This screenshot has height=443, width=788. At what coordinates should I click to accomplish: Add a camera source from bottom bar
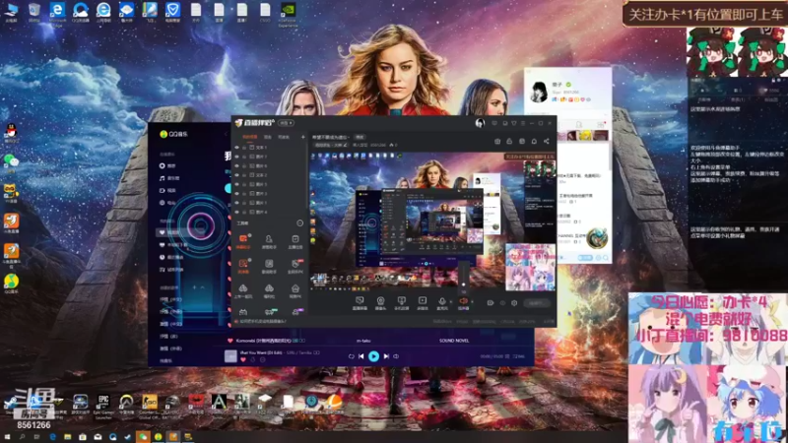tap(380, 303)
